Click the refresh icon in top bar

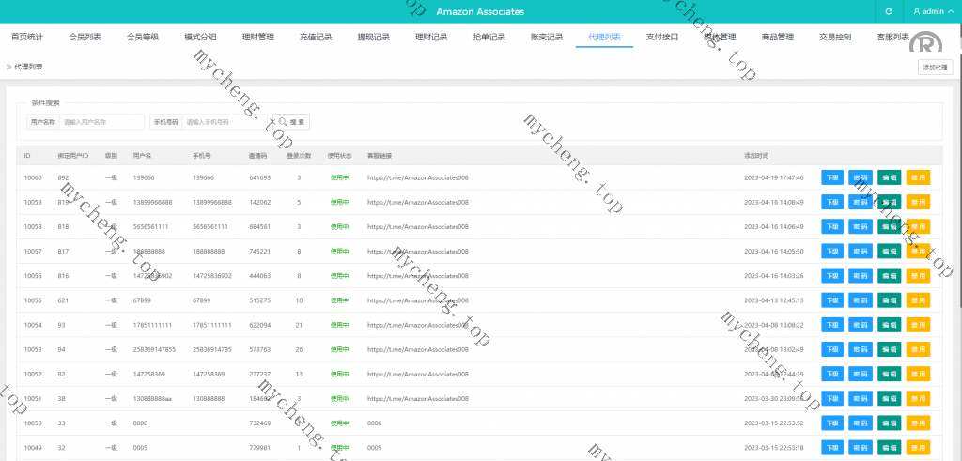889,11
